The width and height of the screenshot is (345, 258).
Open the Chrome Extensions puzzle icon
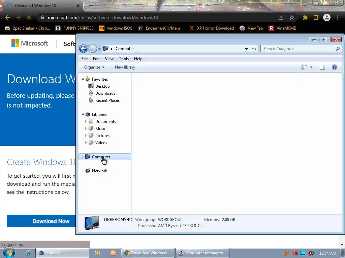305,17
